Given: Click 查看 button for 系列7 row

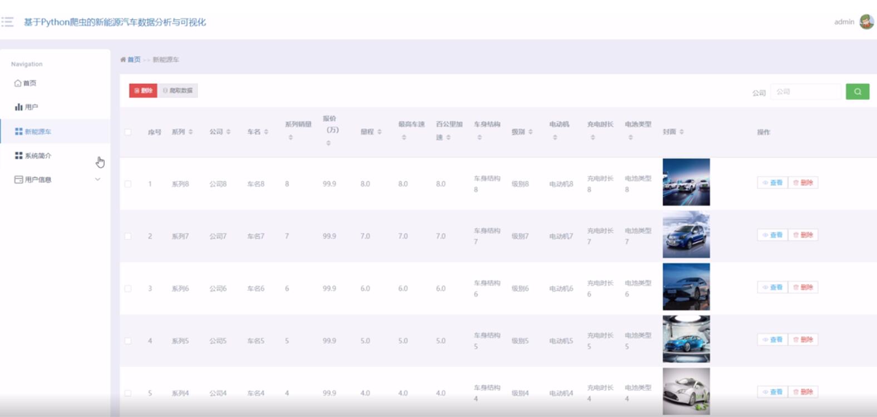Looking at the screenshot, I should coord(772,235).
